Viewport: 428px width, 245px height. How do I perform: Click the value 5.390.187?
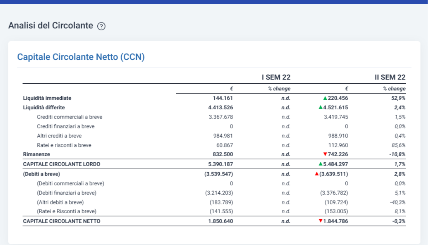[x=221, y=164]
